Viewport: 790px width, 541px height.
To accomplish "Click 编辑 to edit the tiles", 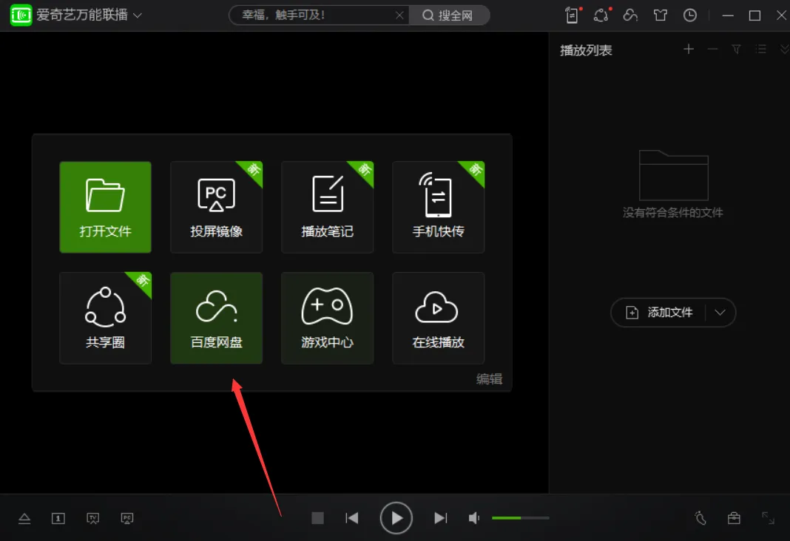I will (x=489, y=379).
